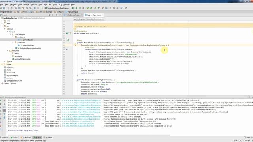Open the Project view selector dropdown
The height and width of the screenshot is (142, 253).
click(x=13, y=15)
